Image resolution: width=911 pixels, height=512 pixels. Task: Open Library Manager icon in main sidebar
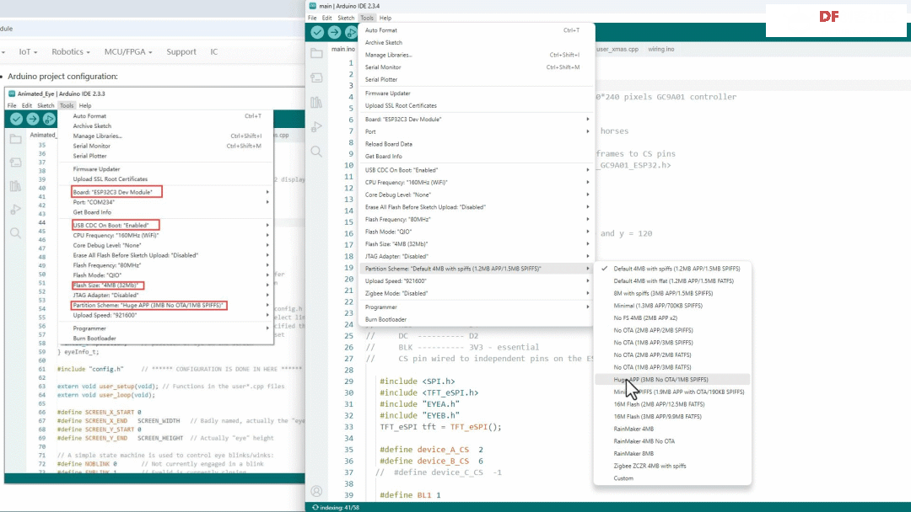(x=316, y=103)
